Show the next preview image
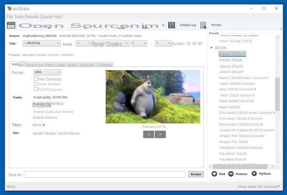 (160, 134)
